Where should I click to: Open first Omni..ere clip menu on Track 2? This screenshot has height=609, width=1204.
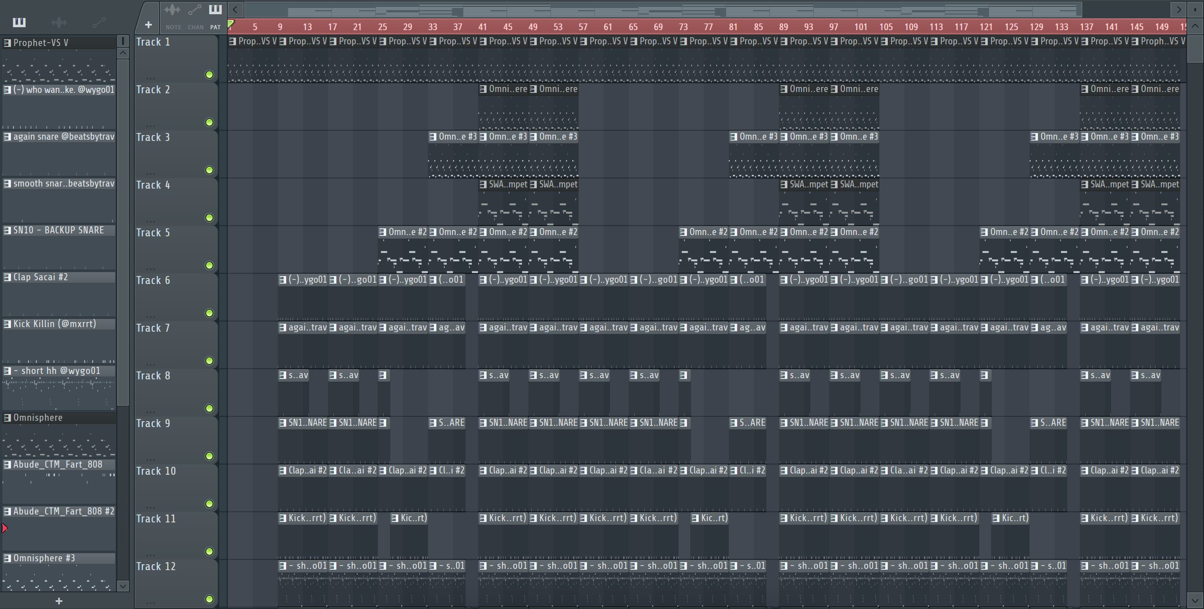point(483,89)
